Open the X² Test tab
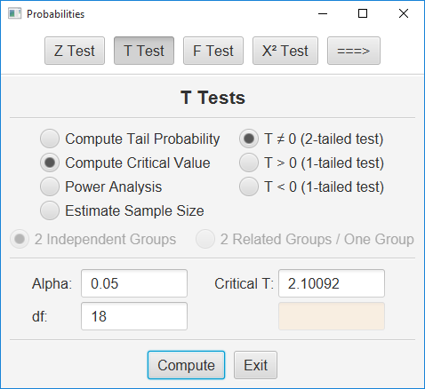 285,51
